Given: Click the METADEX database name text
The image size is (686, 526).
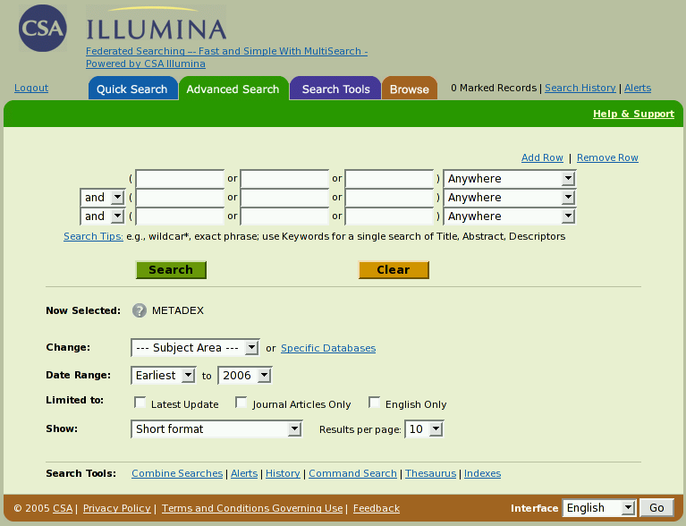Looking at the screenshot, I should [178, 310].
